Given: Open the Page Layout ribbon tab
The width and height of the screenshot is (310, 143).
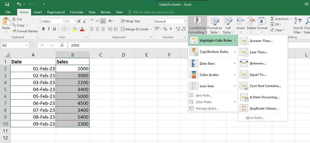Looking at the screenshot, I should (x=56, y=12).
